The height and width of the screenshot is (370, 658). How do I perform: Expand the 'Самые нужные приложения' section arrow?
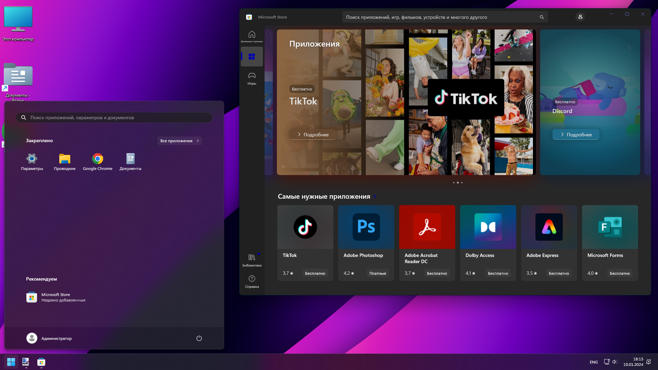click(375, 197)
